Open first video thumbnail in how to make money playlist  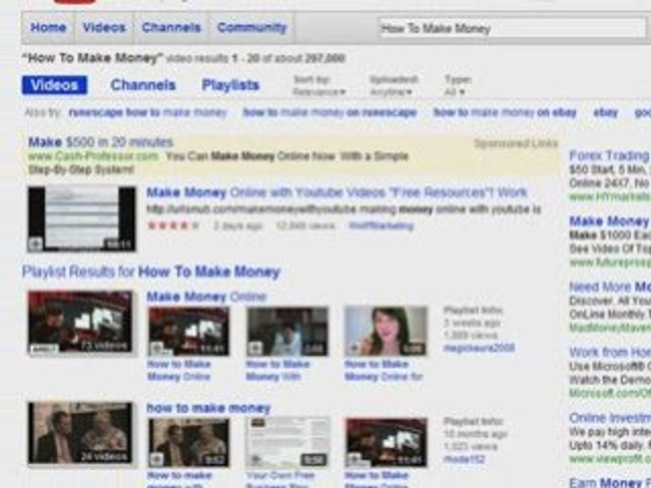[189, 443]
